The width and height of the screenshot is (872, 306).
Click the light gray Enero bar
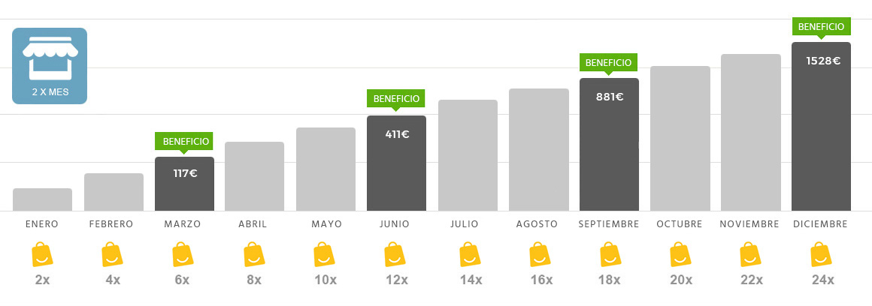42,199
